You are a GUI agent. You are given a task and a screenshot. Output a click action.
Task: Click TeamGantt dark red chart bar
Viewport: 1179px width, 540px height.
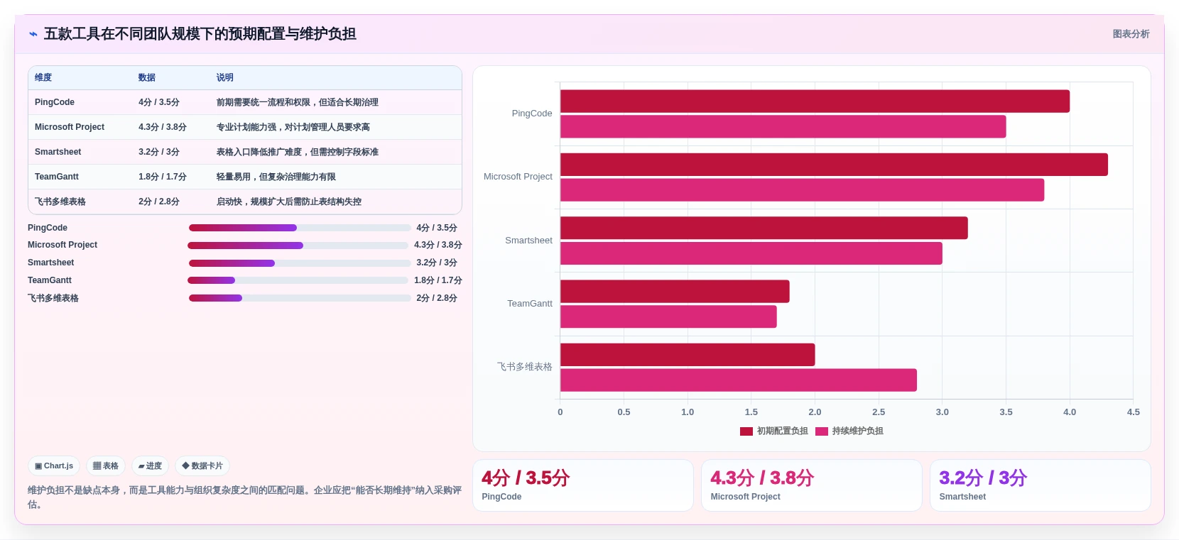click(x=675, y=291)
